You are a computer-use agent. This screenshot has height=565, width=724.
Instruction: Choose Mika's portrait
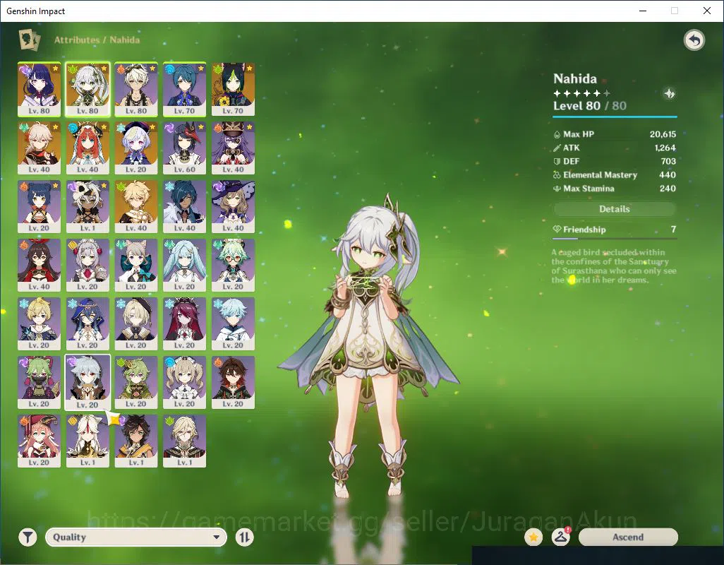(40, 324)
